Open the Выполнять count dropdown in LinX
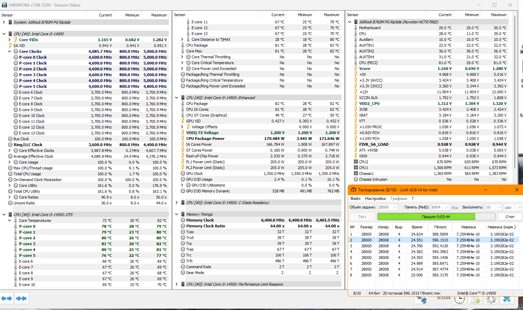 (494, 207)
